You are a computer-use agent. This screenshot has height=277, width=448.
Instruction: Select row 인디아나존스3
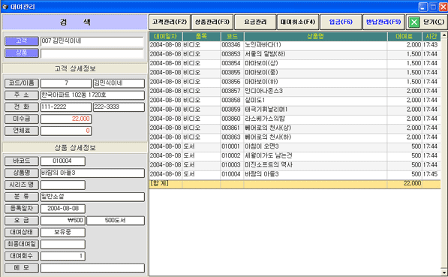294,91
